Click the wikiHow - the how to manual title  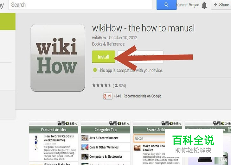click(143, 28)
